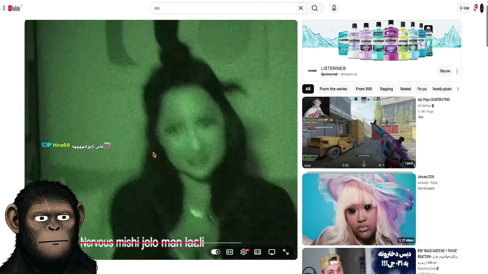
Task: Select the 'For you' filter chip
Action: click(x=422, y=89)
